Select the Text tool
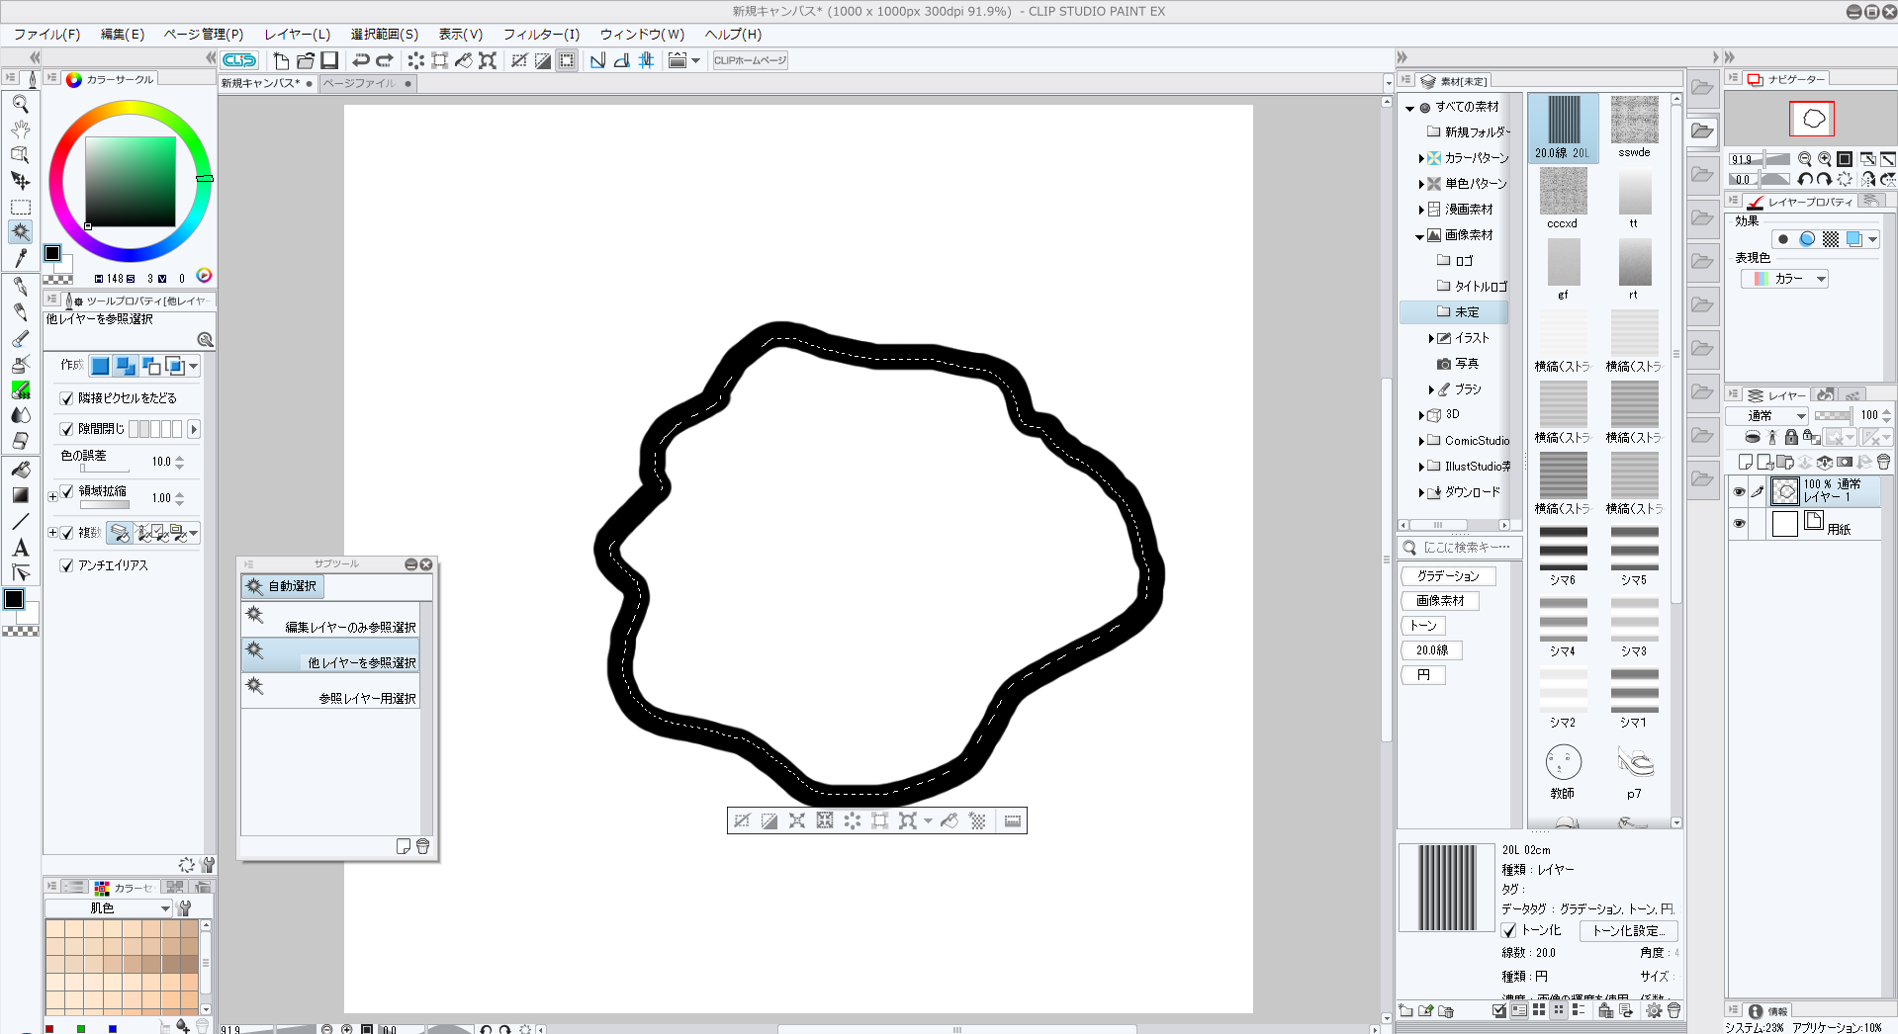 20,548
